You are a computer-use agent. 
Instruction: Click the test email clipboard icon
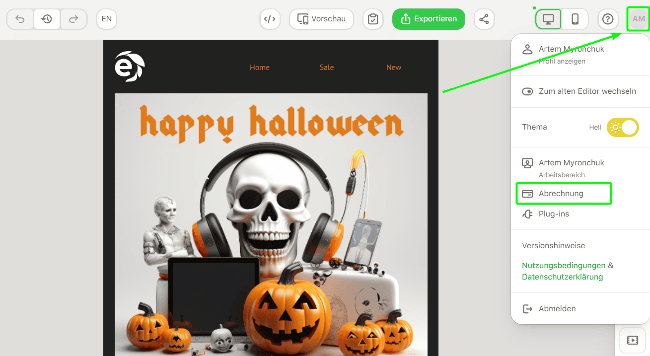tap(373, 18)
